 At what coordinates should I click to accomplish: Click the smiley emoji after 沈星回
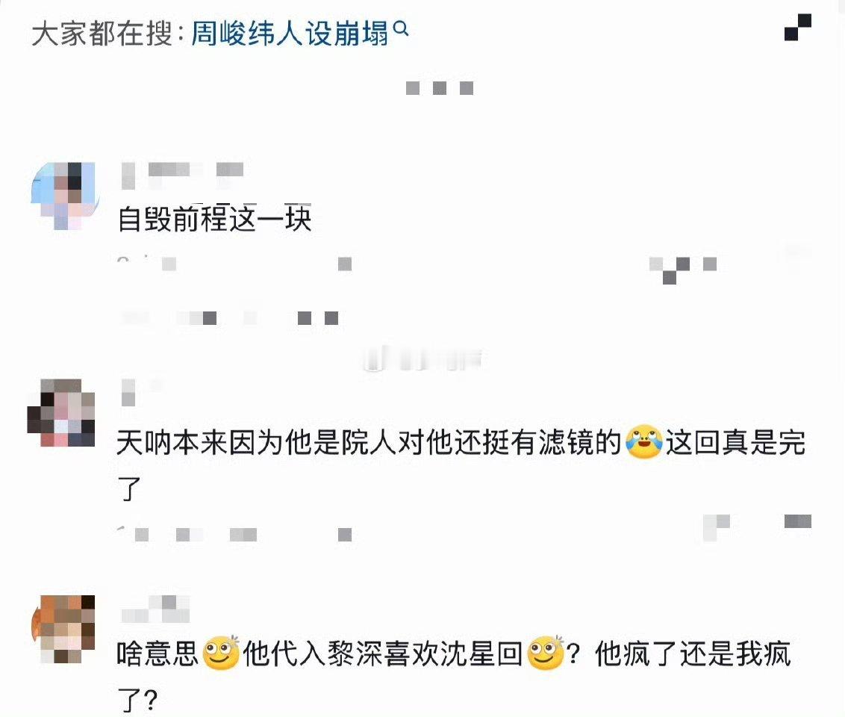click(x=546, y=652)
